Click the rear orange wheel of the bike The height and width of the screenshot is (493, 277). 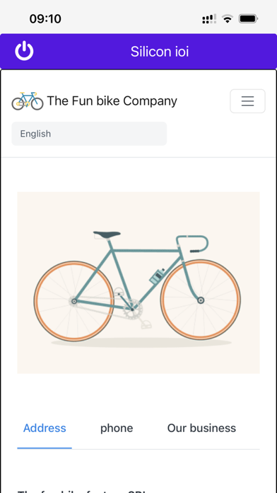click(x=74, y=301)
